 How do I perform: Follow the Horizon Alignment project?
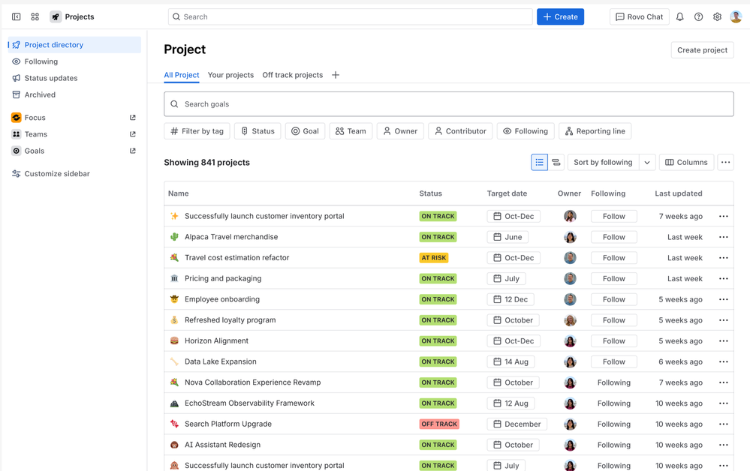tap(613, 341)
